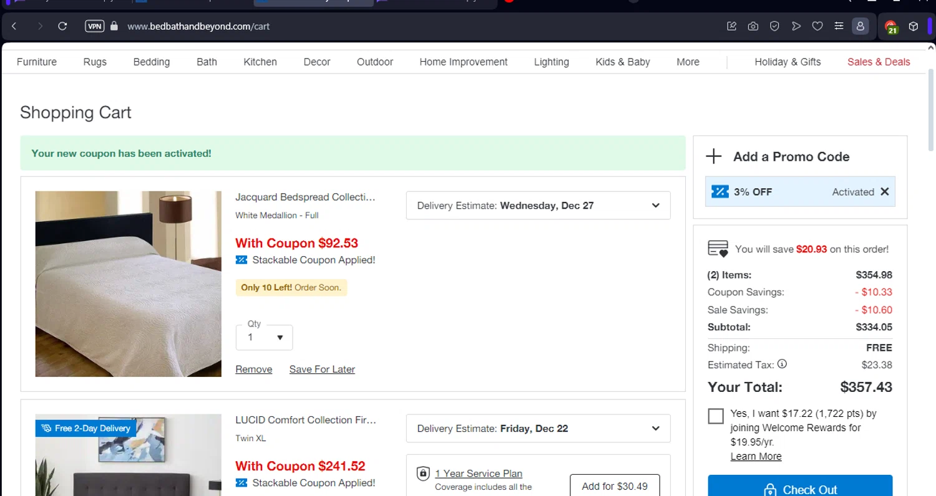This screenshot has width=936, height=496.
Task: Click the Jacquard Bedspread product image
Action: point(129,284)
